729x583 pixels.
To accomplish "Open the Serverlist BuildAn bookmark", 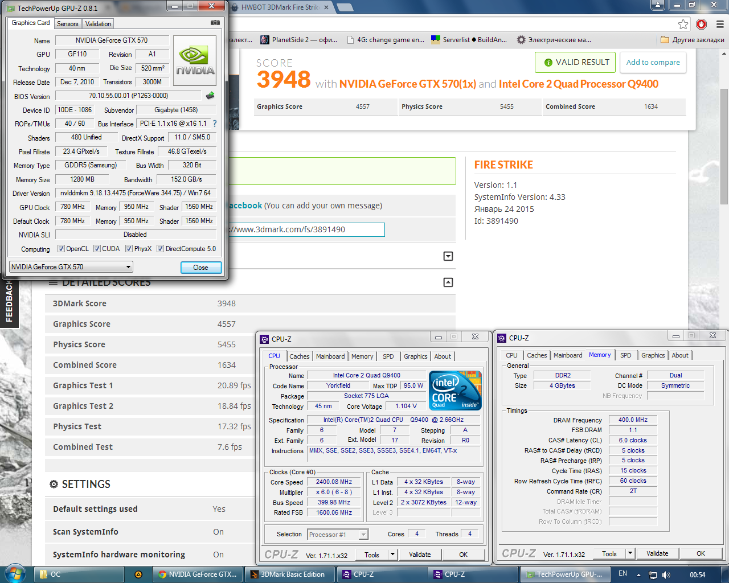I will pos(469,40).
